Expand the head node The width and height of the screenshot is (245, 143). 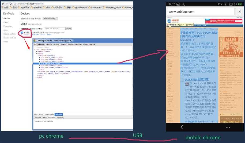point(37,52)
